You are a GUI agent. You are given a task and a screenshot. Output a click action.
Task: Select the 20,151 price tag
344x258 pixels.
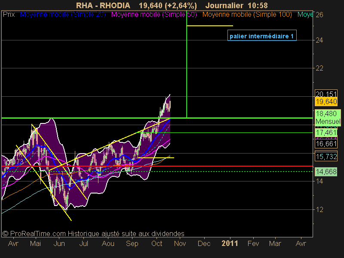pyautogui.click(x=326, y=94)
